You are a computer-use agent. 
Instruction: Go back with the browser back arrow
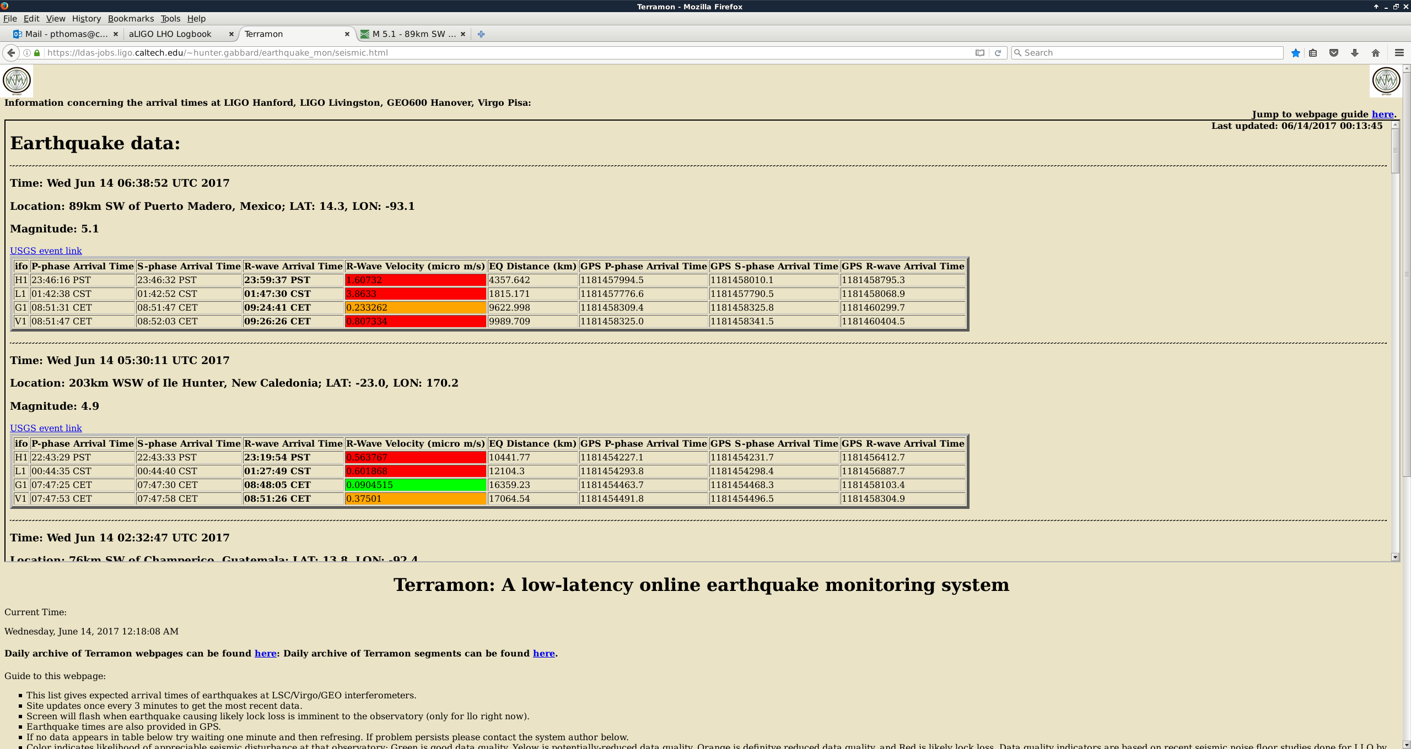pyautogui.click(x=11, y=53)
